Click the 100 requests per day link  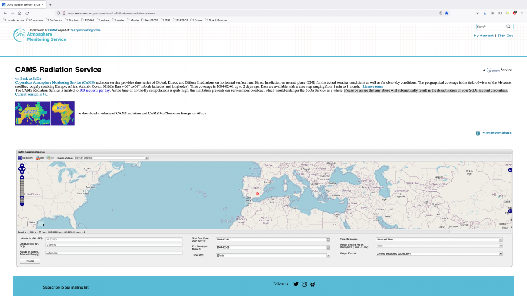[x=94, y=90]
